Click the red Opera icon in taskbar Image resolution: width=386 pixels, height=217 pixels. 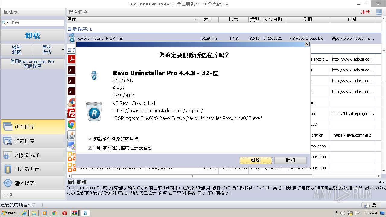click(x=65, y=213)
